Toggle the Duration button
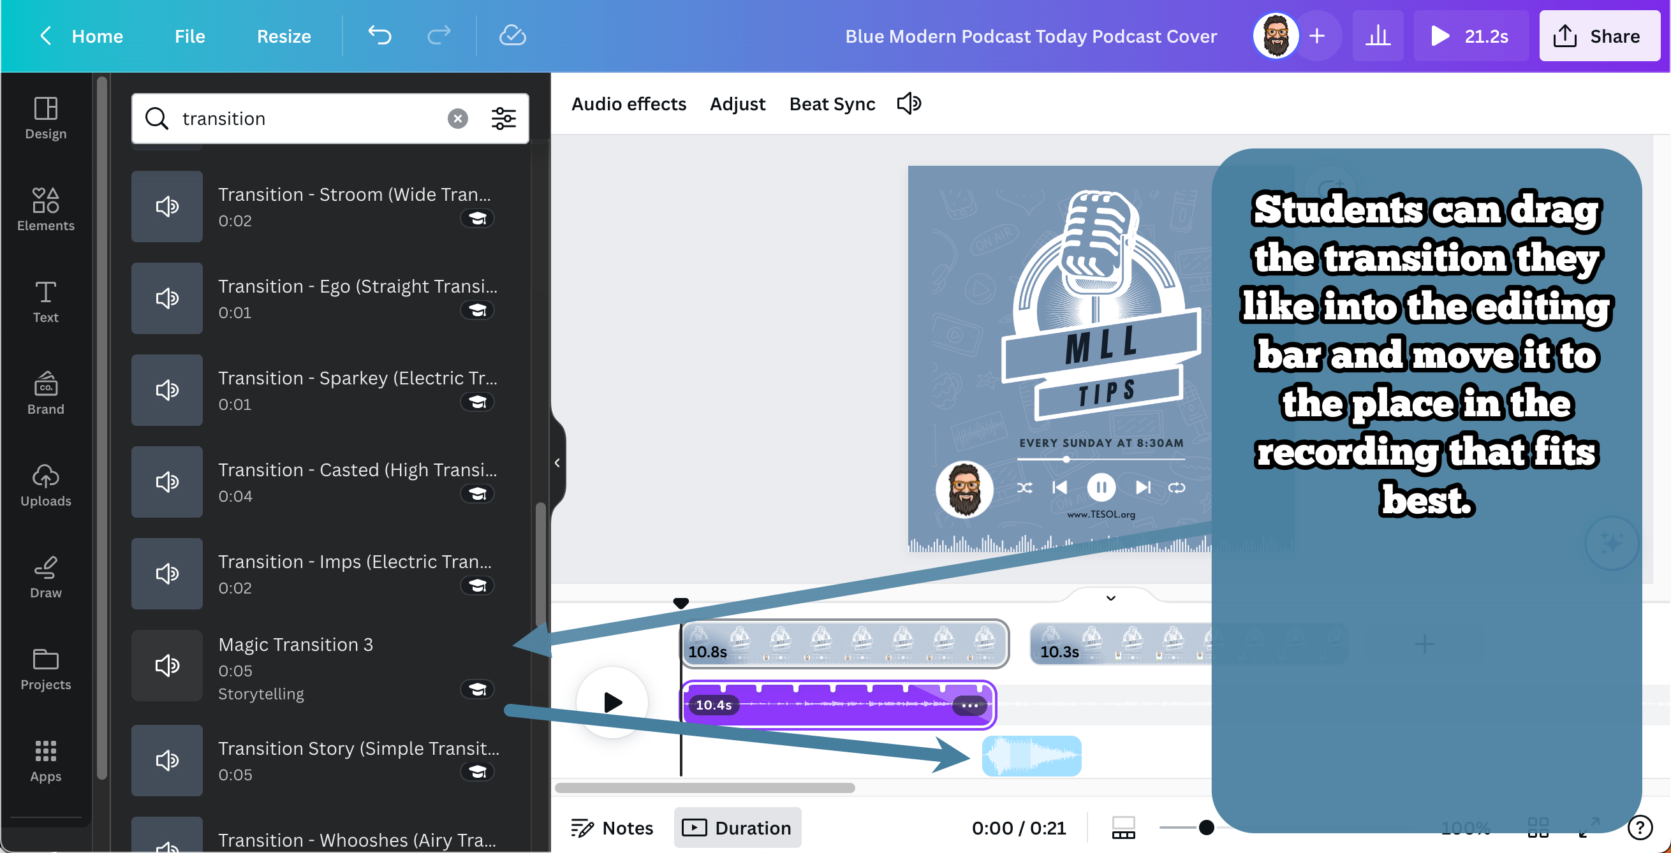 737,827
